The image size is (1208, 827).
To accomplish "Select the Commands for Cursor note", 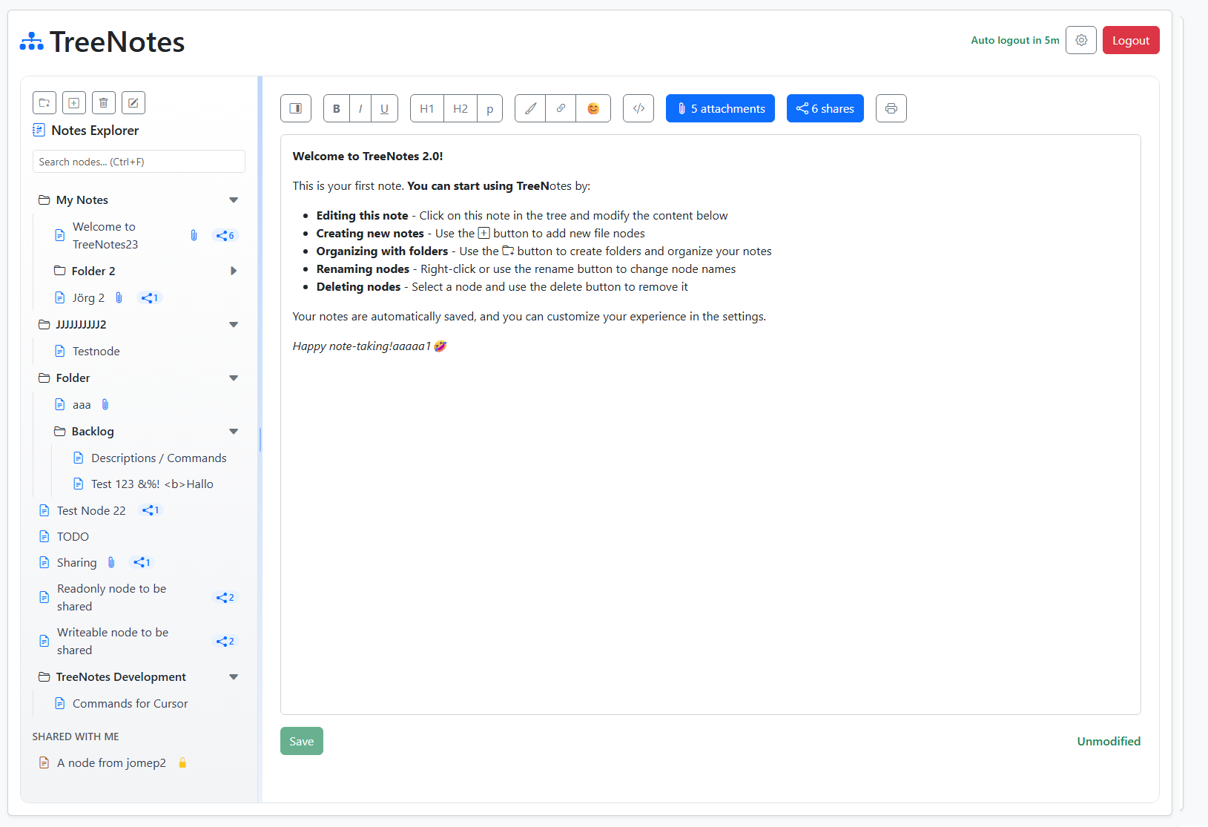I will click(x=130, y=703).
